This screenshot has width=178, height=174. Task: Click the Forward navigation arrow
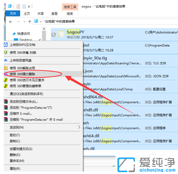18,22
